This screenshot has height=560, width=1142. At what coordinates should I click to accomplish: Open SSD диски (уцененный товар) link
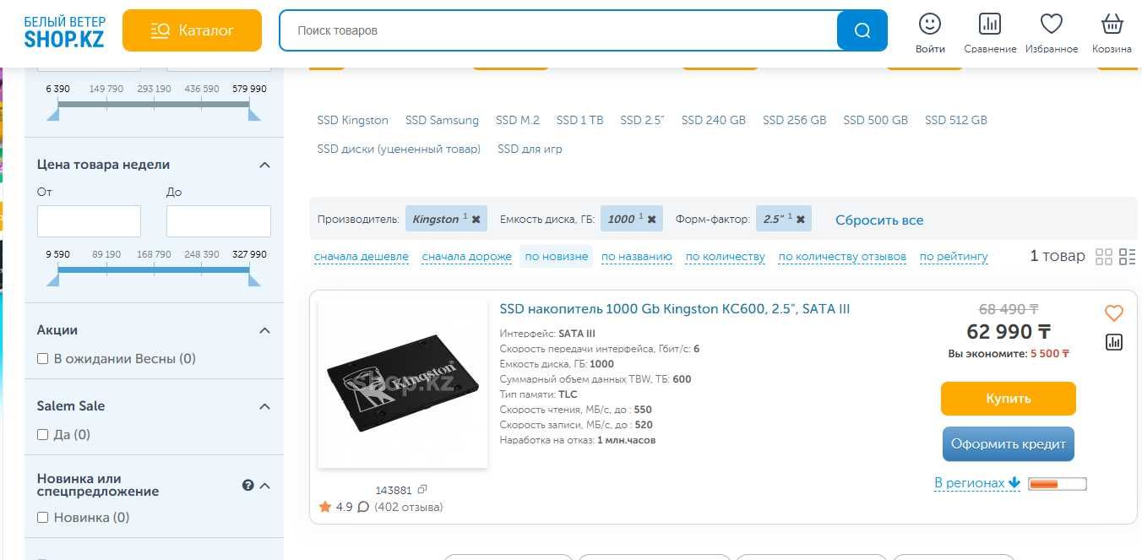click(399, 149)
